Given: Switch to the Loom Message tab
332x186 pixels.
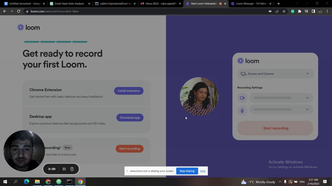Looking at the screenshot, I should pos(251,4).
